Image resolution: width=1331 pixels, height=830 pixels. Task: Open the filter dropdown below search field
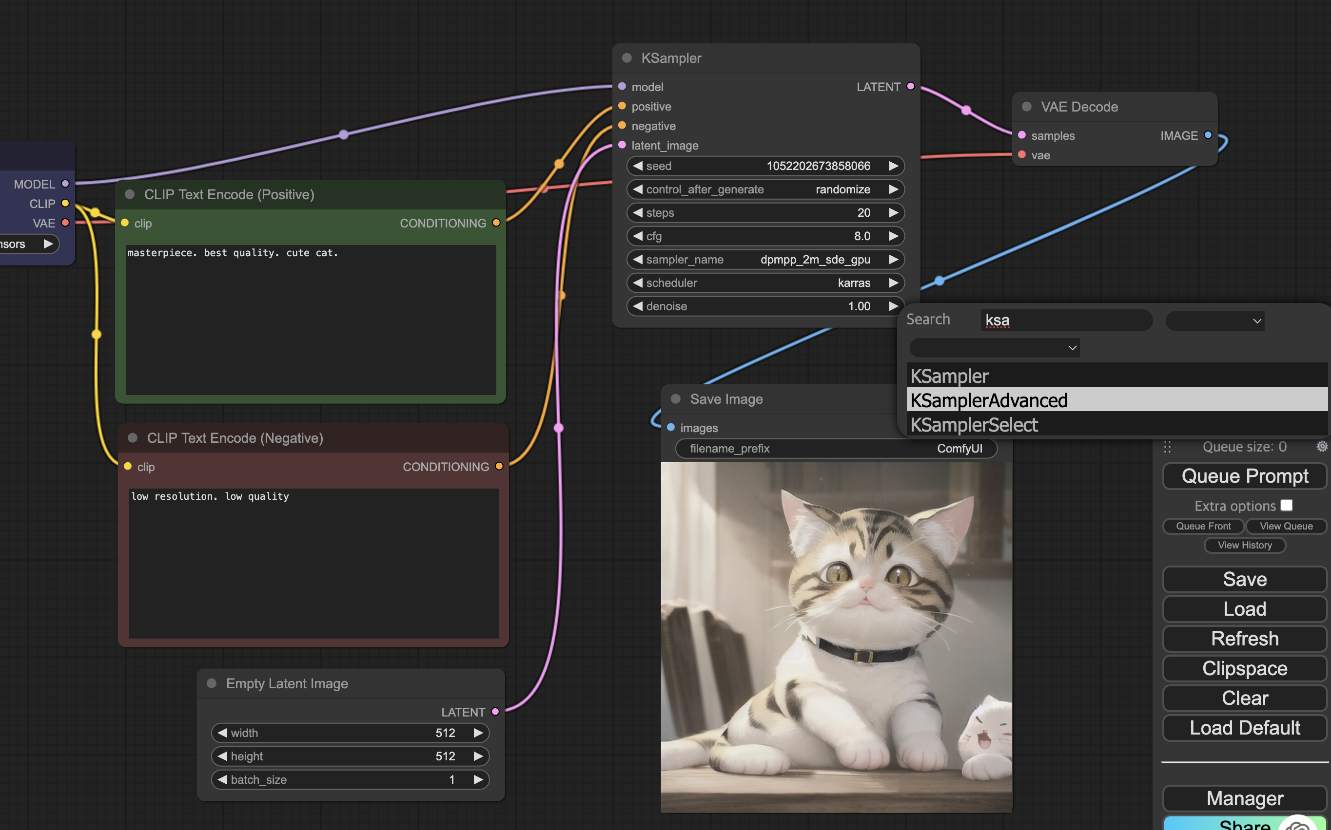click(x=994, y=347)
